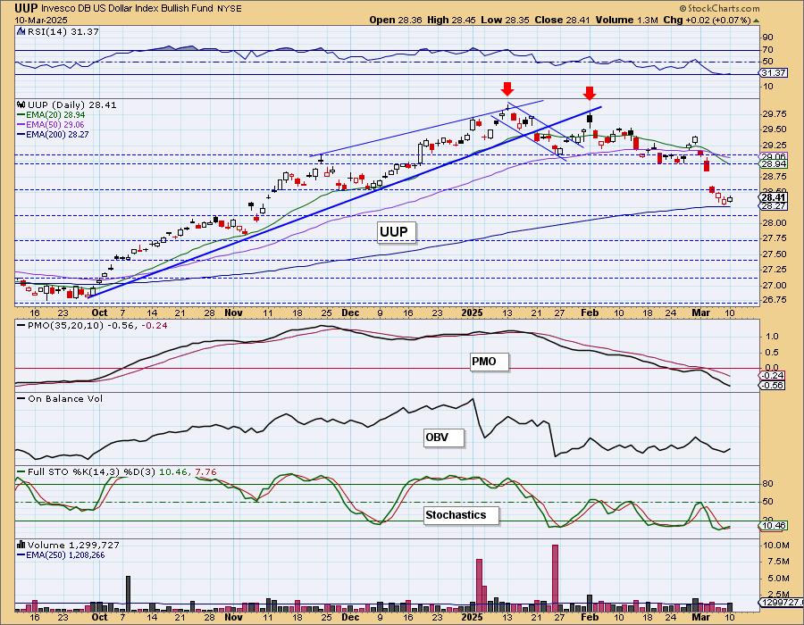804x625 pixels.
Task: Click the green EMA(20) line swatch
Action: click(21, 115)
